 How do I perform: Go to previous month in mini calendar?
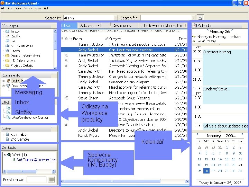(x=197, y=134)
